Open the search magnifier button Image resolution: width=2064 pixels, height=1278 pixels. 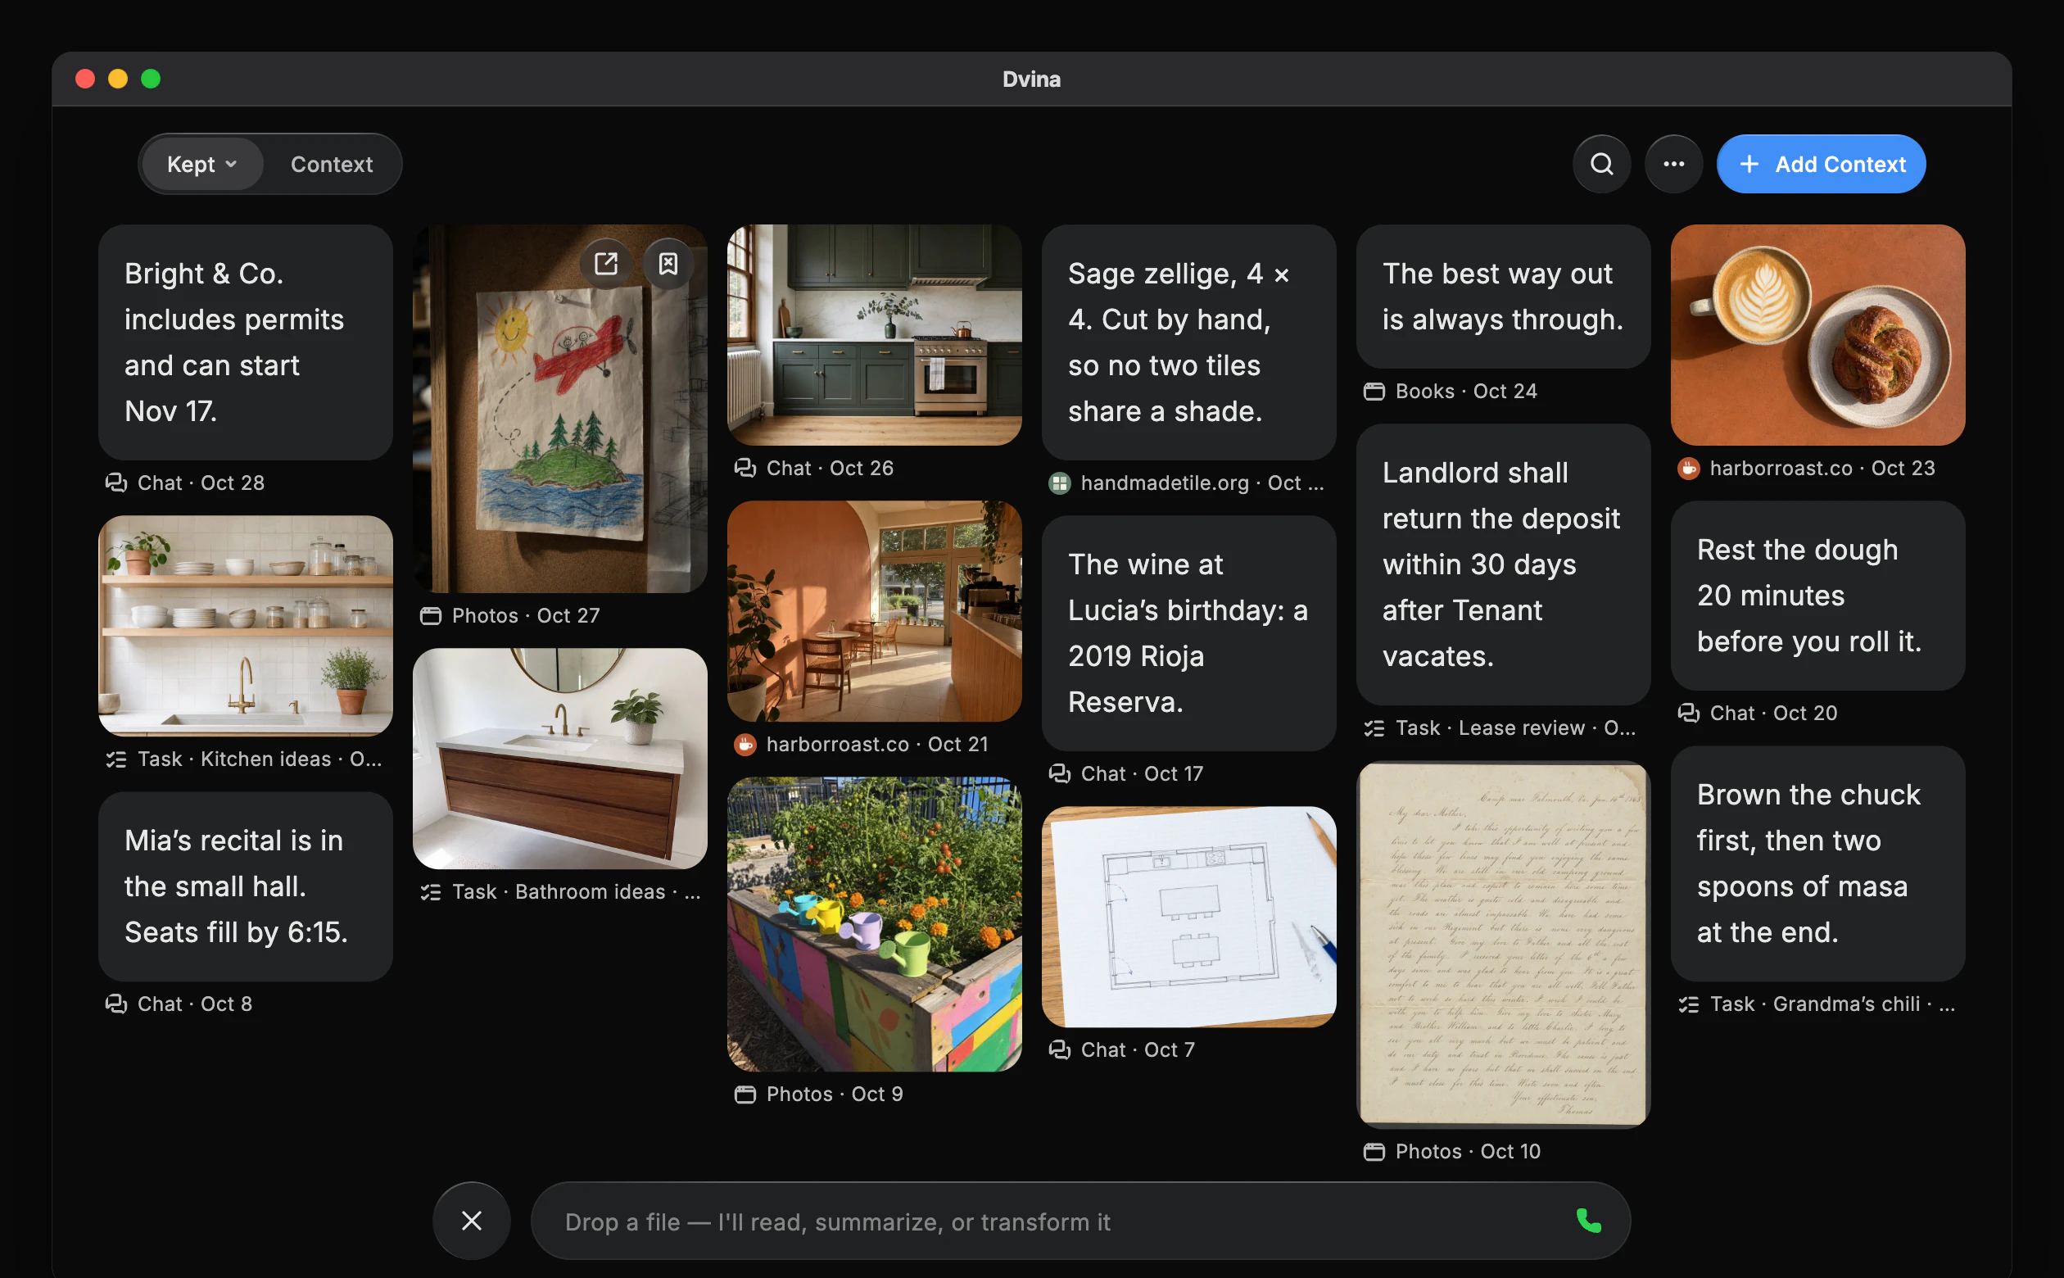(1601, 164)
